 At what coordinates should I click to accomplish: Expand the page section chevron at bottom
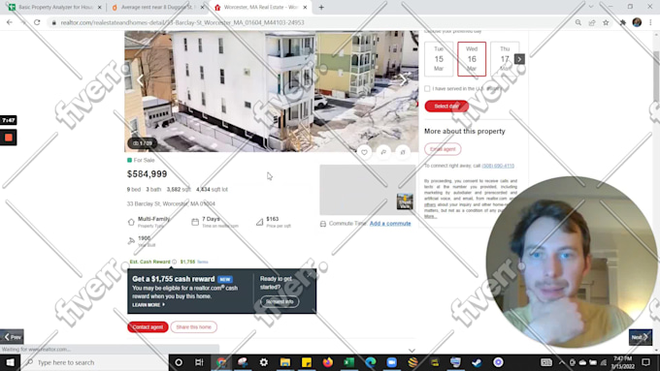[412, 351]
